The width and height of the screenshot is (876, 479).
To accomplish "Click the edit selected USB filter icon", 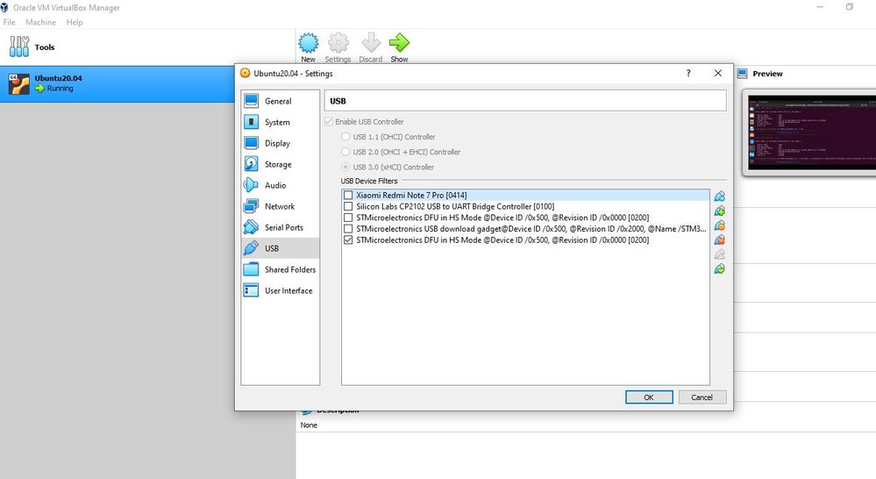I will (720, 225).
